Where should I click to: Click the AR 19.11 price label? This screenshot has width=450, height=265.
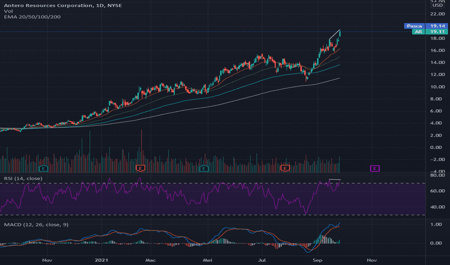[430, 32]
